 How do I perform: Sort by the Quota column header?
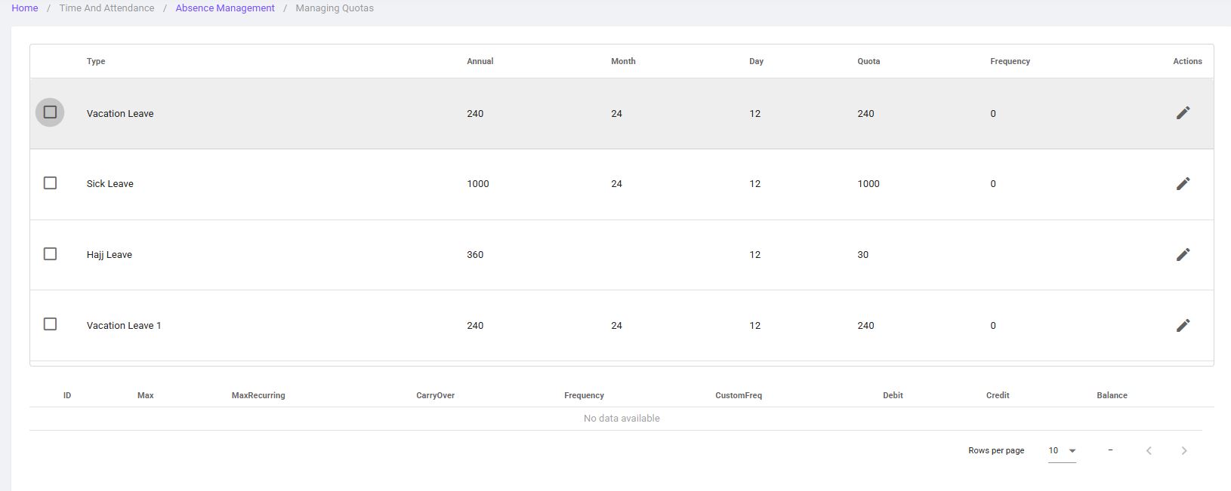pos(868,61)
